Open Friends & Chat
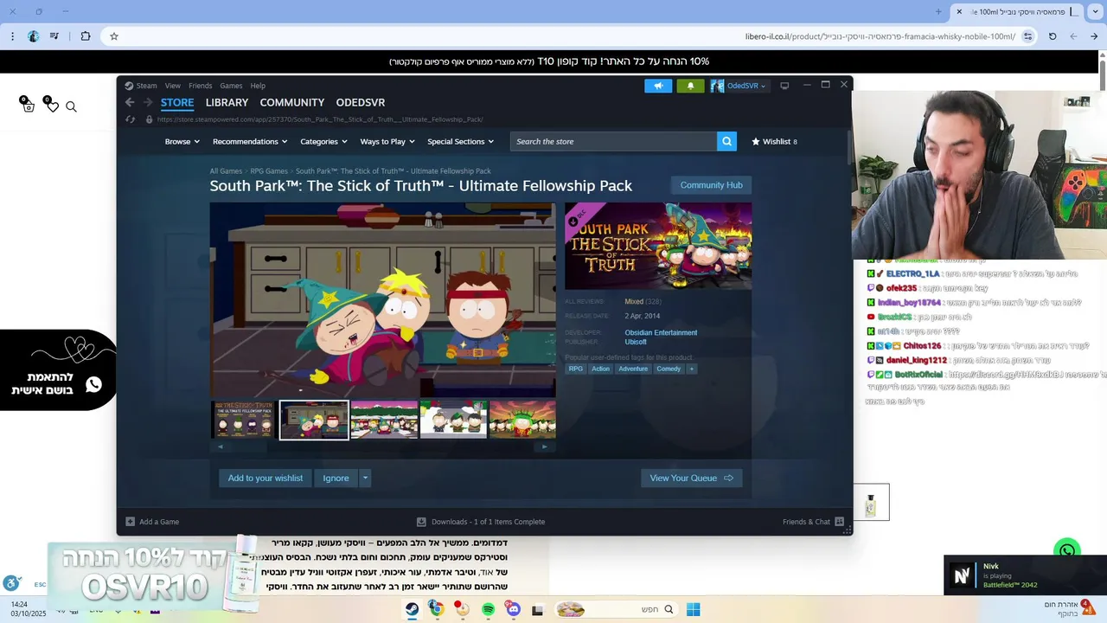 [x=813, y=522]
